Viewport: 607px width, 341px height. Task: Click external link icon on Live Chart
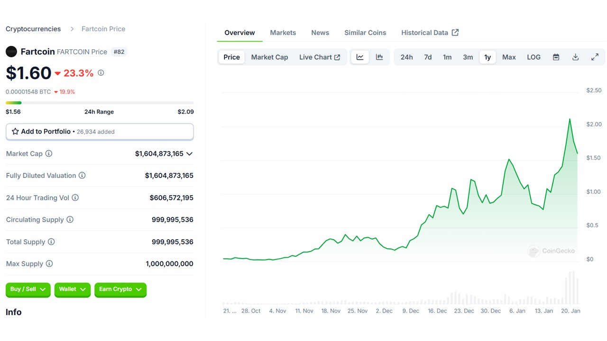[337, 57]
